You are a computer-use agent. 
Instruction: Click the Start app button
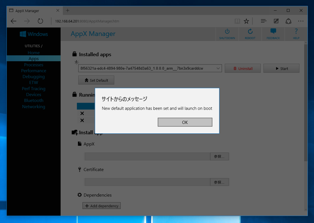[x=281, y=68]
